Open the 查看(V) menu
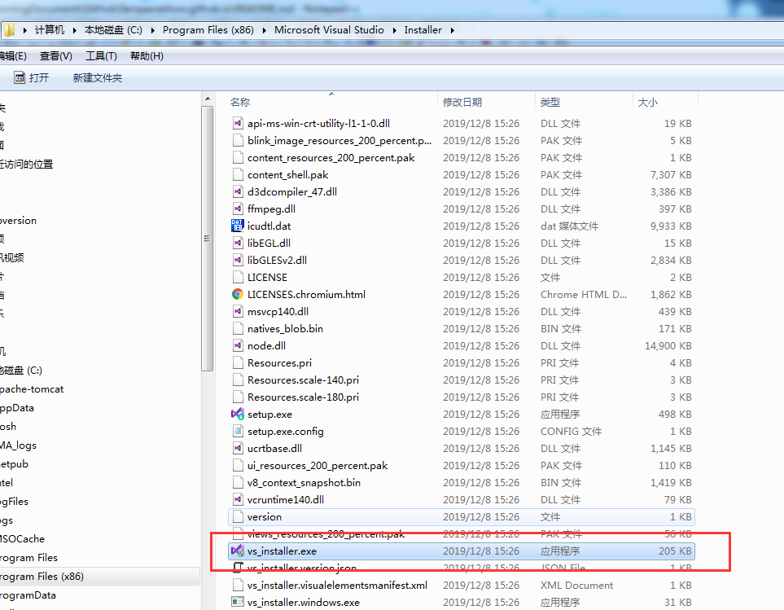 click(56, 56)
